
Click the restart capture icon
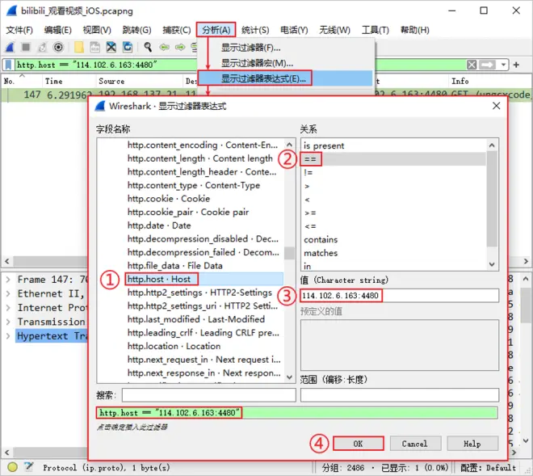(x=42, y=47)
